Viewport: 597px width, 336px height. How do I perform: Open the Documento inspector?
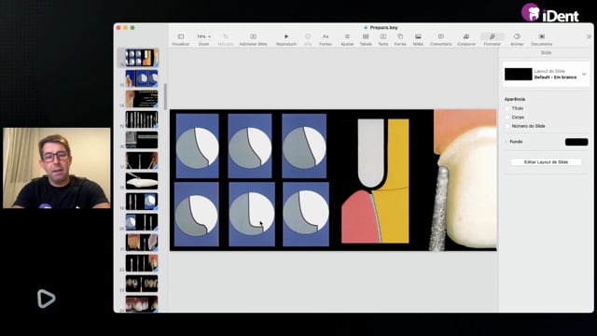point(541,39)
